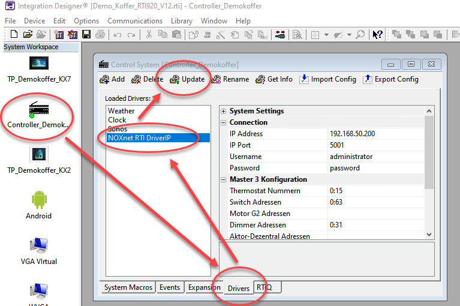Click the send-to-device communications icon
This screenshot has width=460, height=306.
click(280, 35)
